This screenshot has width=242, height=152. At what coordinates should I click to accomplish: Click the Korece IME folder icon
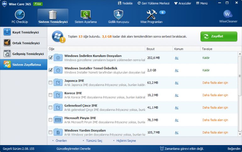tap(58, 95)
